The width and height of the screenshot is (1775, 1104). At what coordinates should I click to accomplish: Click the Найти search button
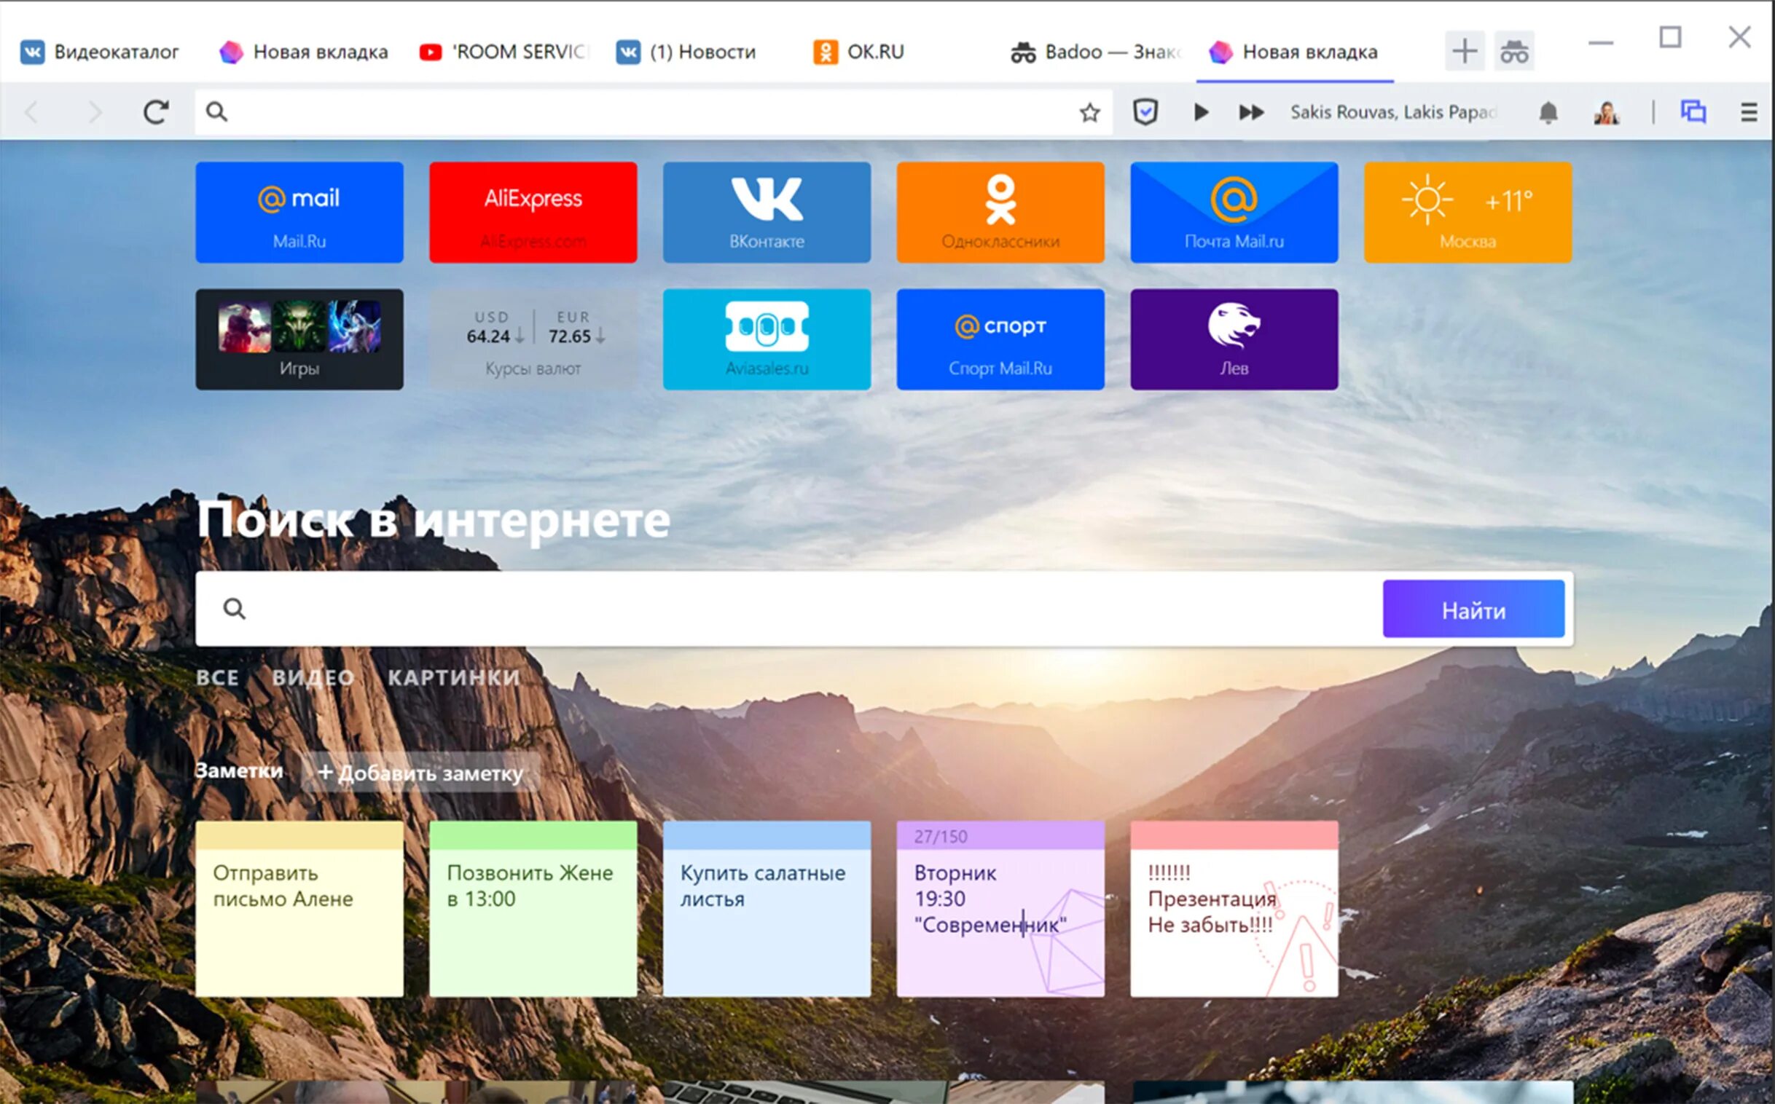tap(1473, 609)
